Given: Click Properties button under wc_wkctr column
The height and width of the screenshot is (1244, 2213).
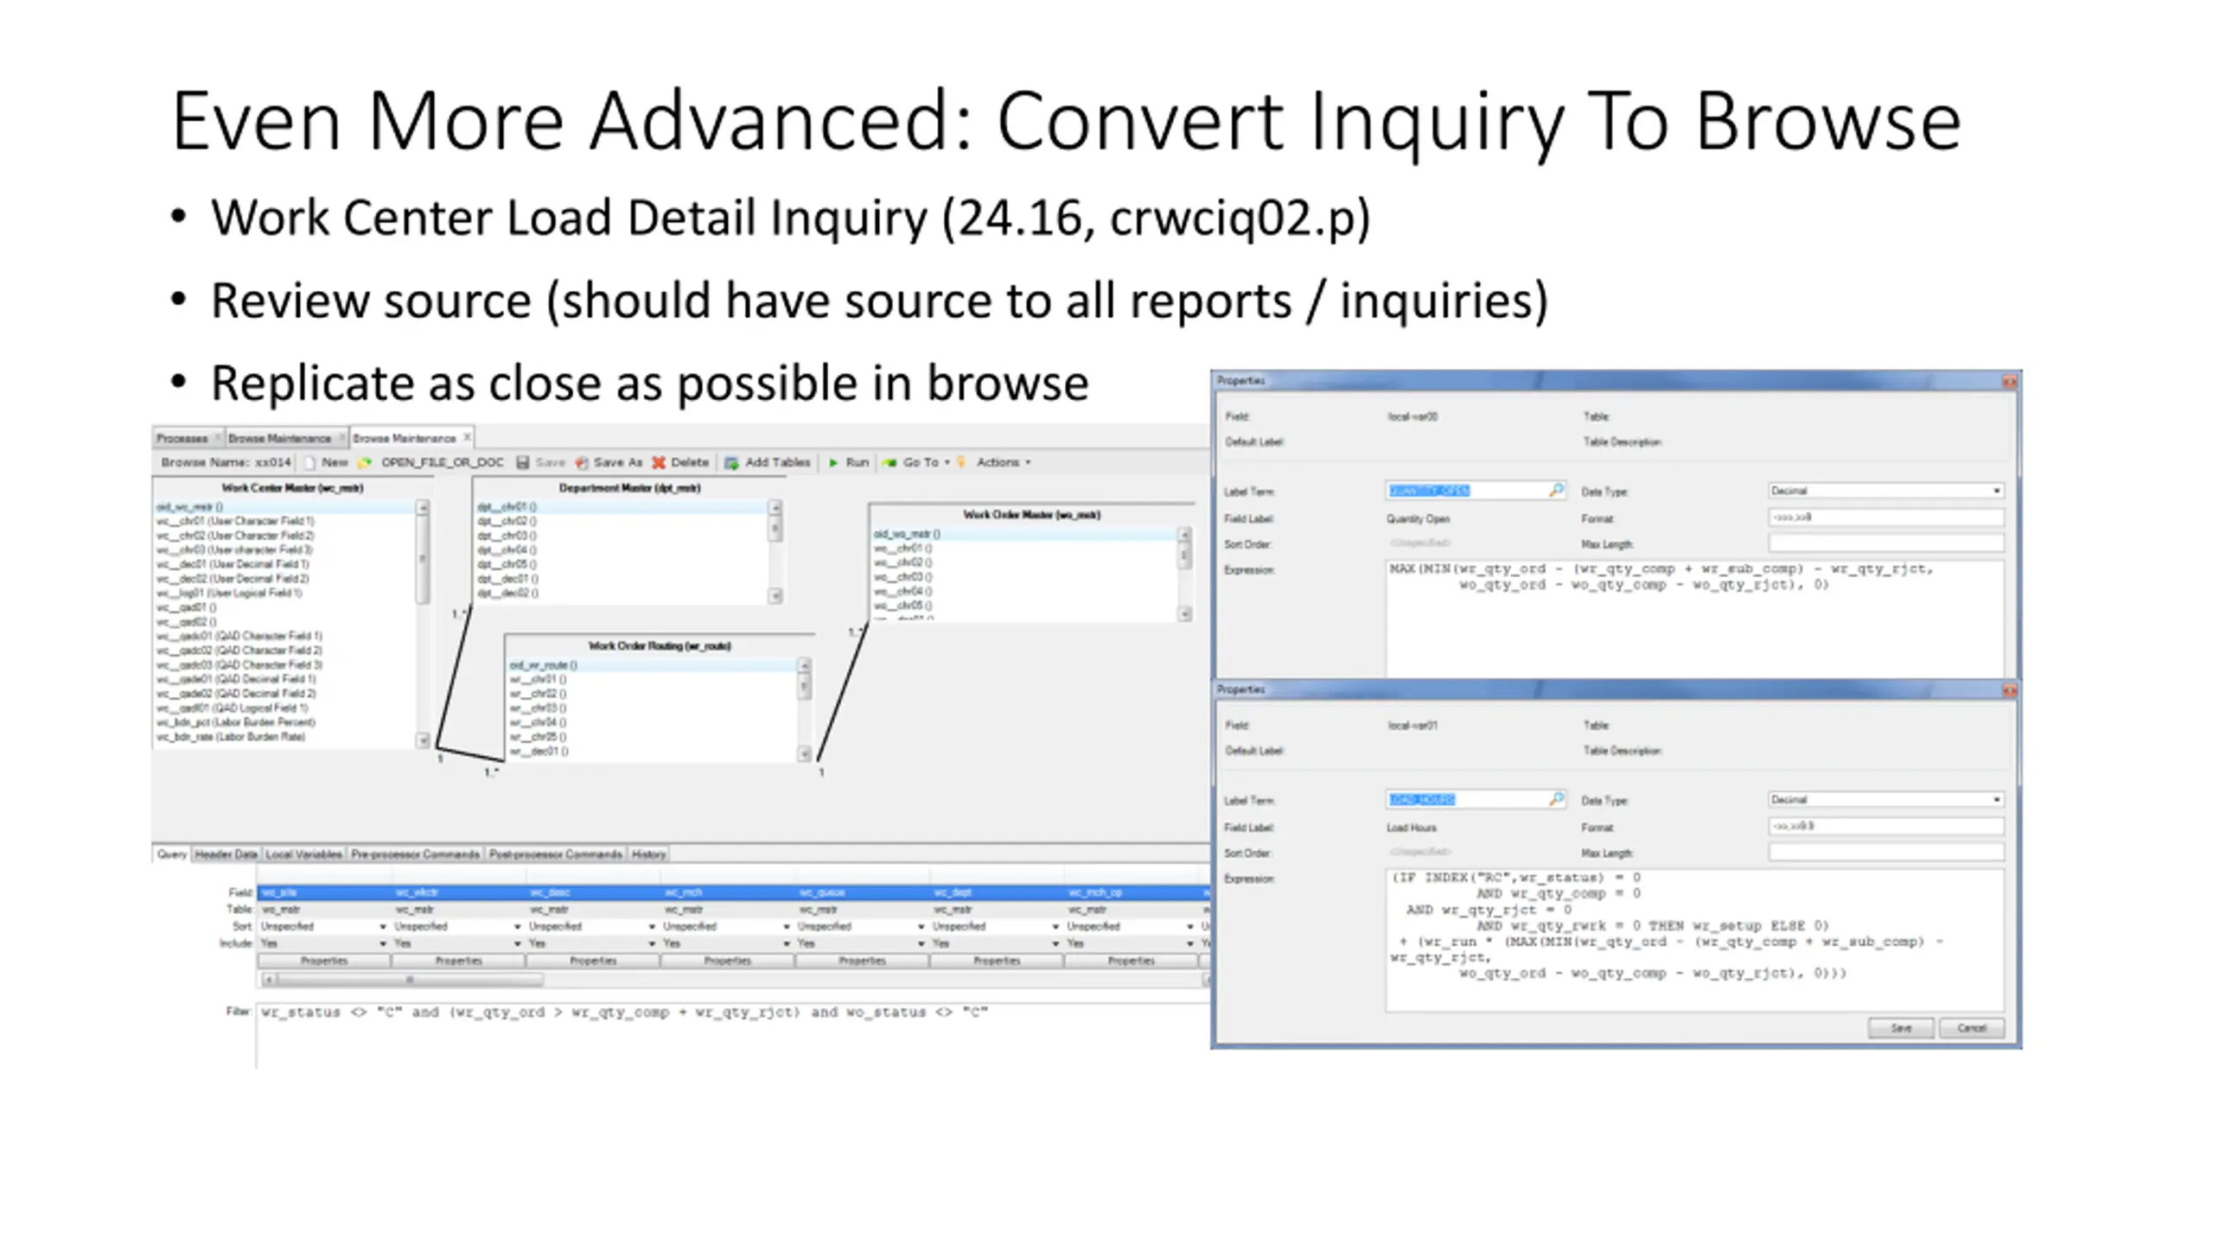Looking at the screenshot, I should 458,961.
